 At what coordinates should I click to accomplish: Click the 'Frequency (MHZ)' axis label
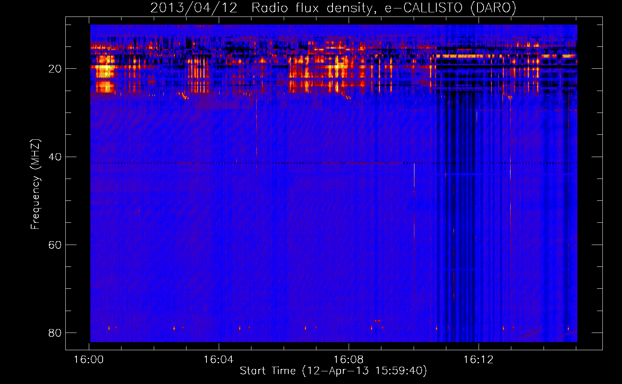coord(35,184)
